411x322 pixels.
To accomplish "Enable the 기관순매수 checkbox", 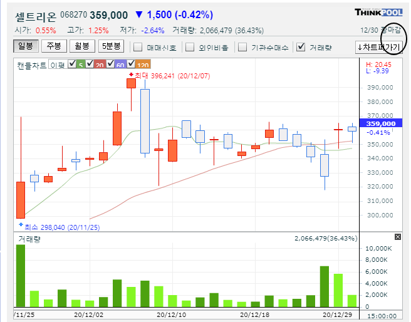I will (x=242, y=47).
